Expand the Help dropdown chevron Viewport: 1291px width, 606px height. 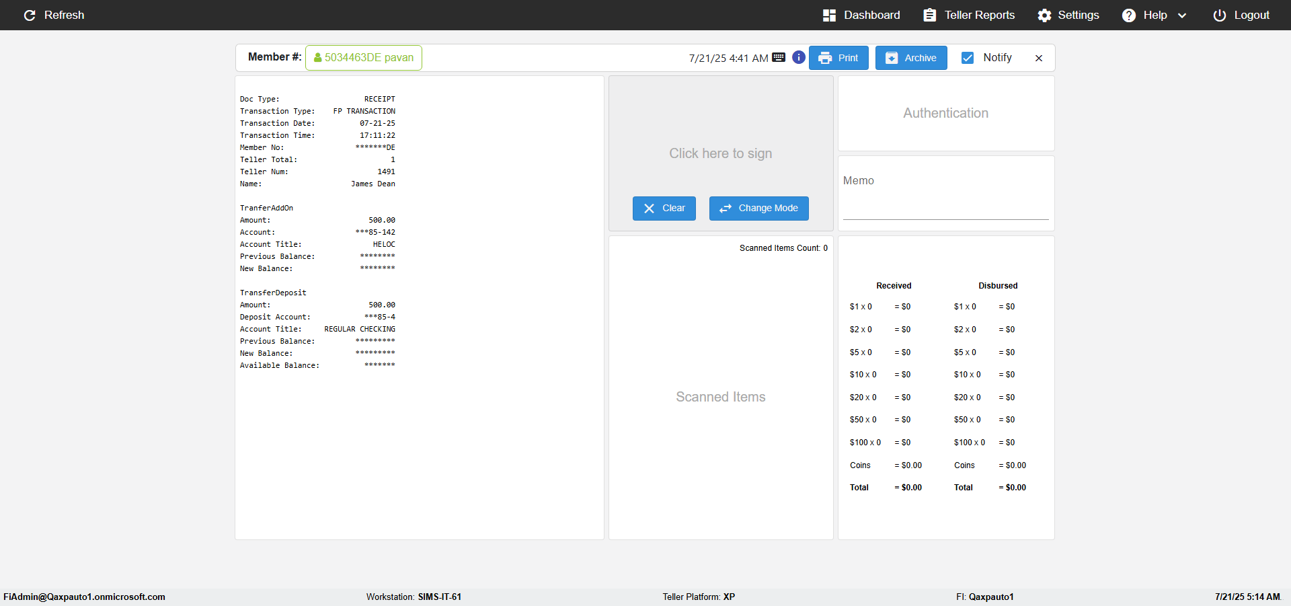[x=1182, y=15]
